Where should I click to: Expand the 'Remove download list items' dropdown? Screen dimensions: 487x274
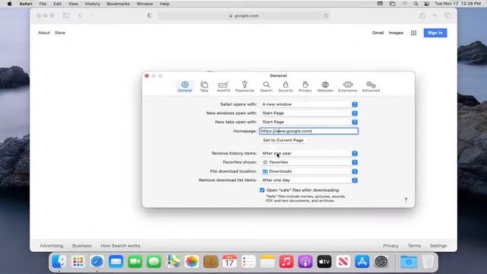pos(309,180)
